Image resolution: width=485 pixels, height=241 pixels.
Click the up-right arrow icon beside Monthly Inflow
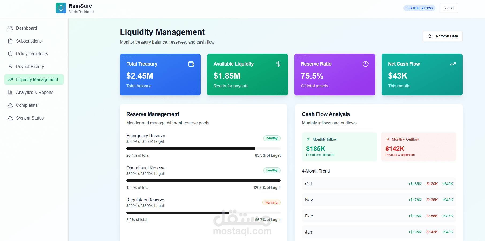pyautogui.click(x=308, y=139)
